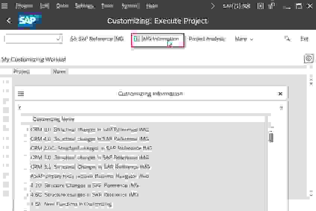Select the Customizing News heading
Viewport: 316px width, 211px height.
pos(53,119)
